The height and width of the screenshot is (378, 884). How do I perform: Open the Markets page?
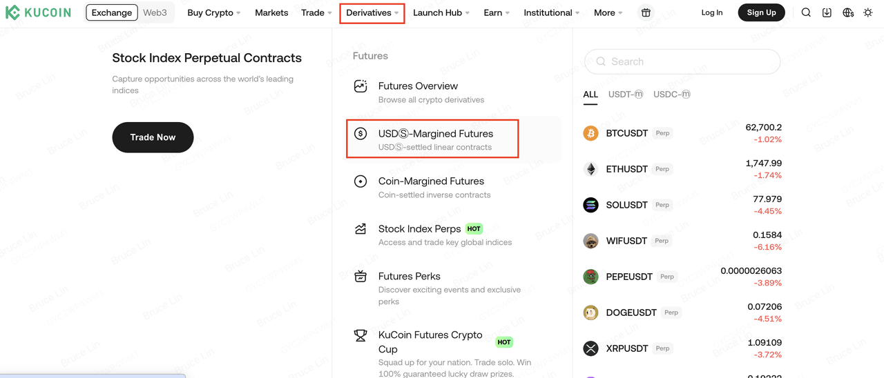click(271, 12)
